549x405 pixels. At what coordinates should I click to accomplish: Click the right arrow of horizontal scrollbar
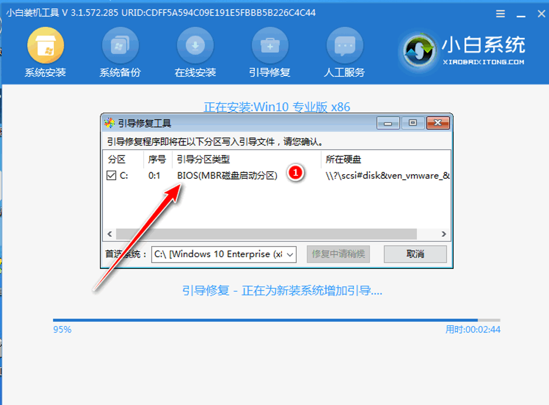(x=444, y=234)
